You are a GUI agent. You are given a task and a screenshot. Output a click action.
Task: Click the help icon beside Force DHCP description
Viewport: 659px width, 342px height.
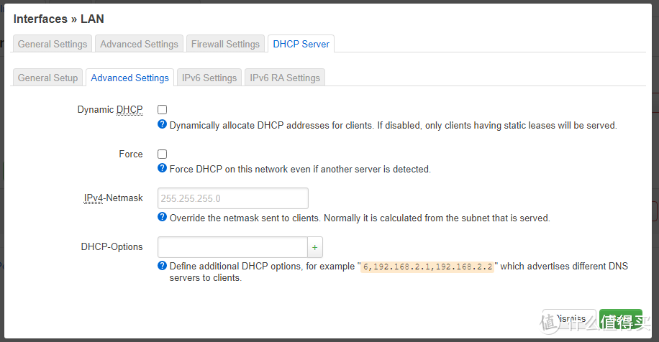[x=162, y=169]
